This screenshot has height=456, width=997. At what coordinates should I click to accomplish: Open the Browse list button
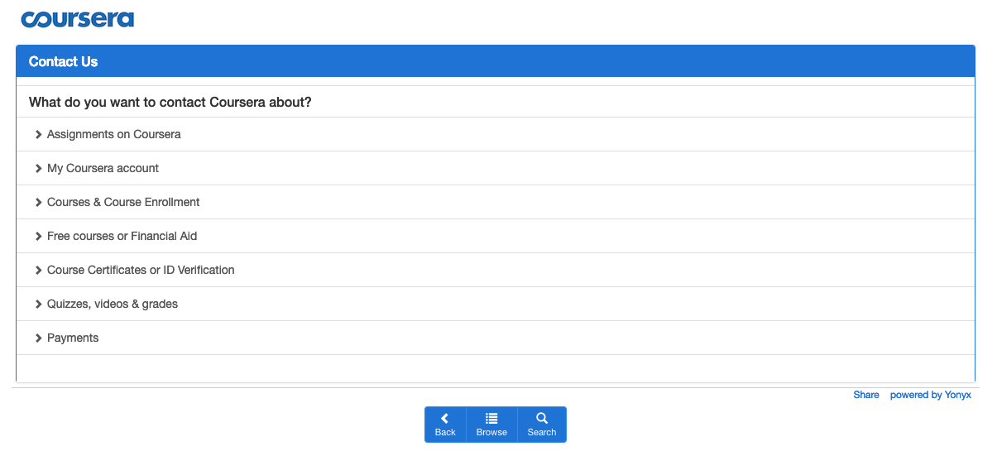pyautogui.click(x=491, y=425)
